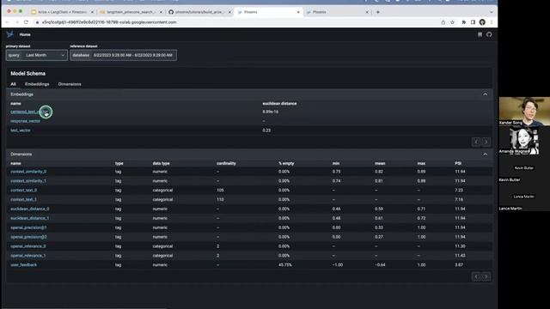This screenshot has width=550, height=309.
Task: Close the active Phoenix tab
Action: point(298,12)
